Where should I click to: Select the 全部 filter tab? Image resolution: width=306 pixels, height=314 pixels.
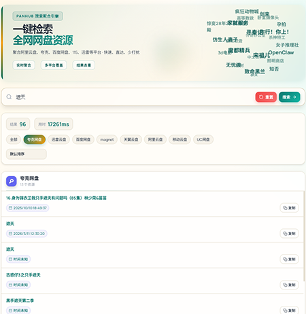click(14, 139)
